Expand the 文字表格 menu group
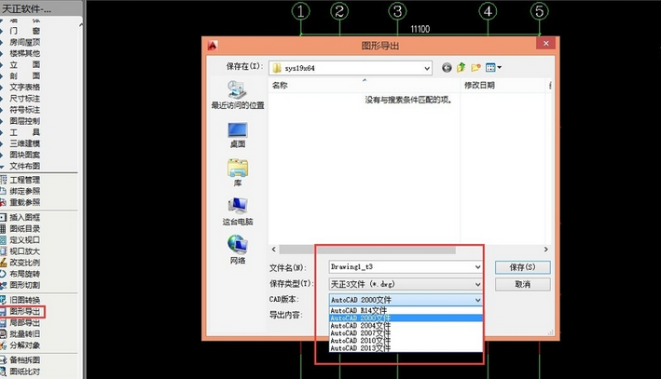The width and height of the screenshot is (661, 379). (x=25, y=88)
